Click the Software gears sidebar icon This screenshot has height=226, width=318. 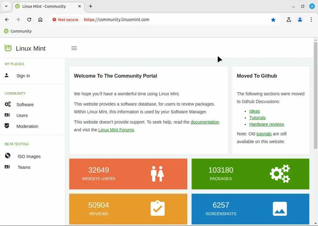(x=7, y=104)
